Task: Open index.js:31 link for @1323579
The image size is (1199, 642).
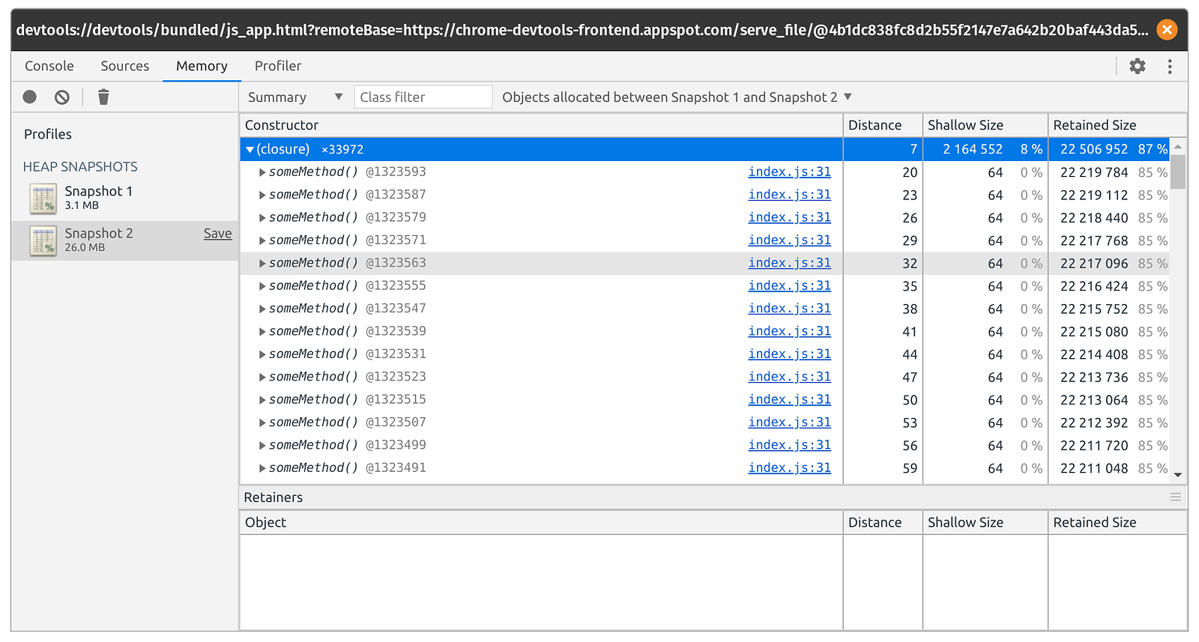Action: click(x=789, y=217)
